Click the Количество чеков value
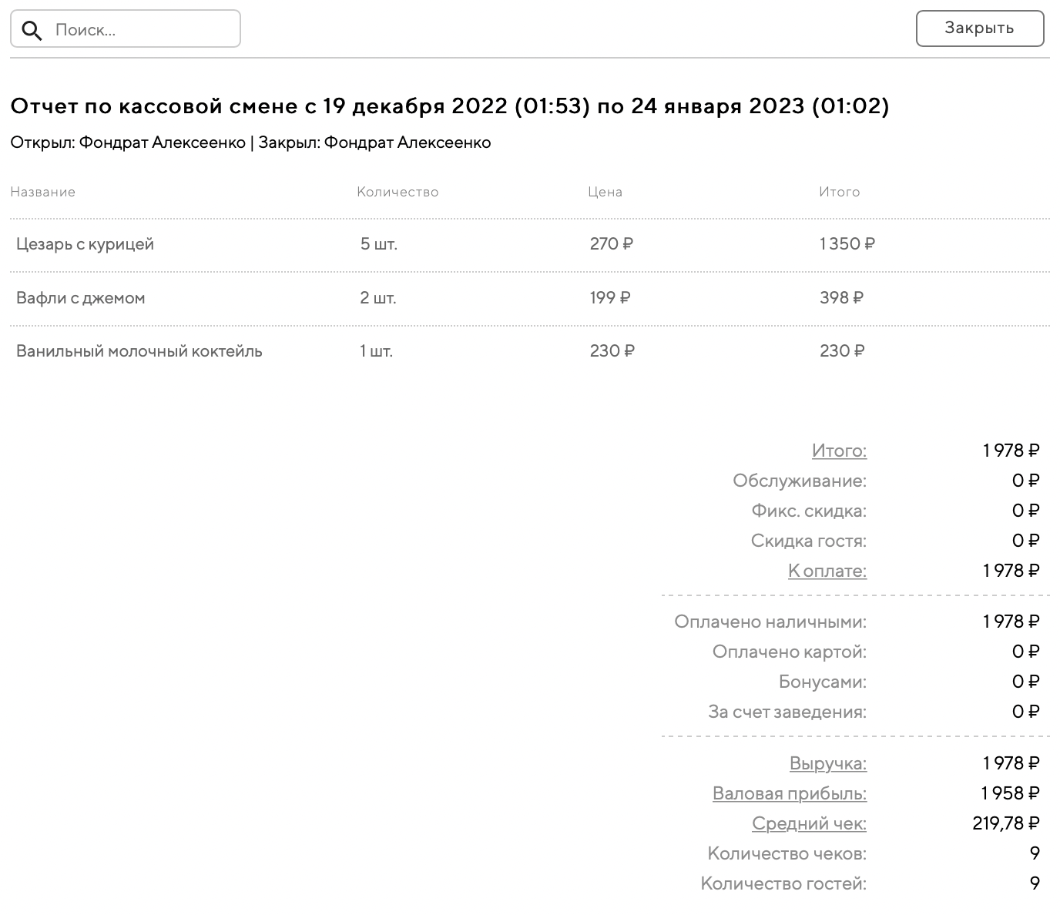 (x=1035, y=853)
